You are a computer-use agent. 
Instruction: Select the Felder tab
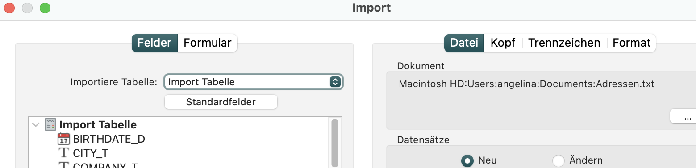(x=154, y=43)
